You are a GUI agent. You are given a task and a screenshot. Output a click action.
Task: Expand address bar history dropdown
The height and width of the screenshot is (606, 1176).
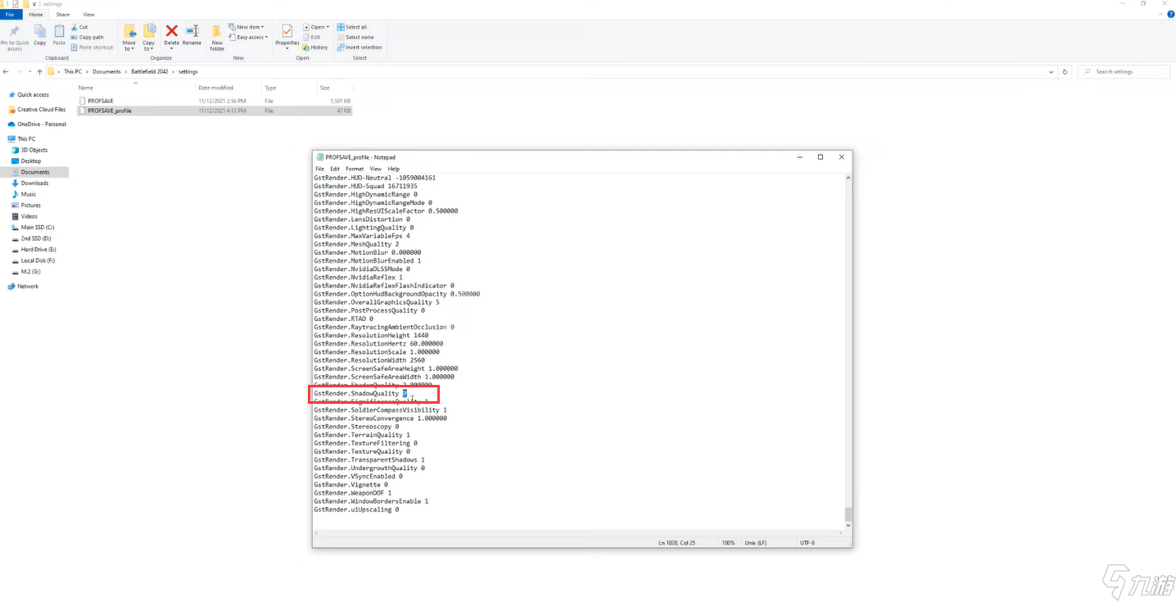pyautogui.click(x=1052, y=72)
